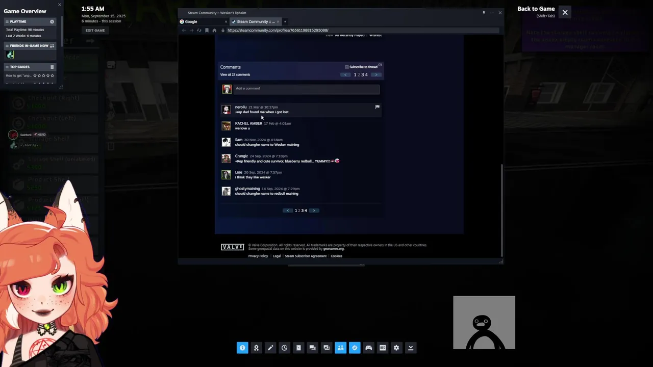Click the padlock icon beside the URL
Screen dimensions: 653x367
click(222, 30)
